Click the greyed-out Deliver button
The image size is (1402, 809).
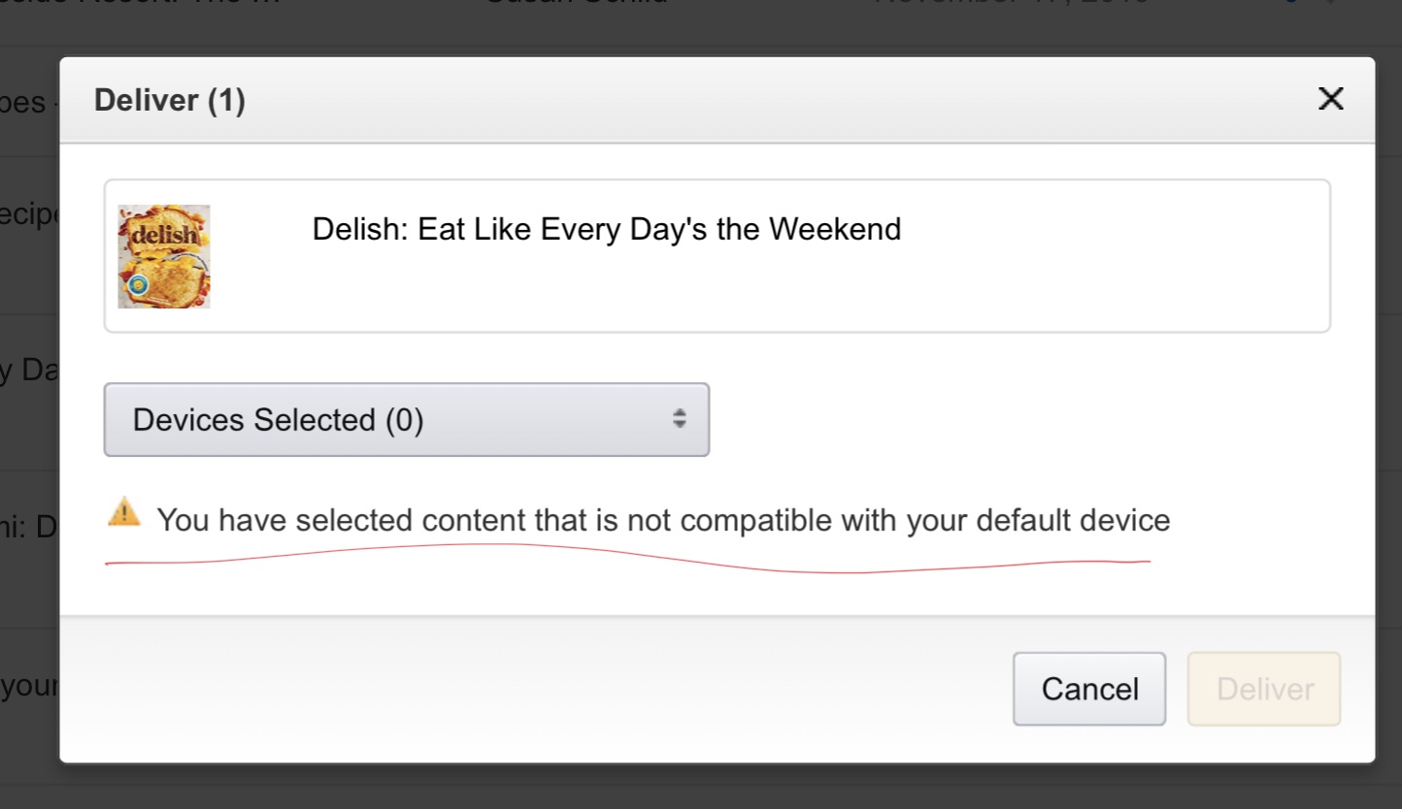pyautogui.click(x=1264, y=689)
